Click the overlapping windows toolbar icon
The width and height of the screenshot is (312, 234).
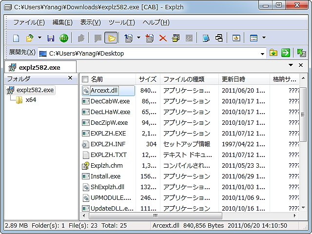click(219, 38)
